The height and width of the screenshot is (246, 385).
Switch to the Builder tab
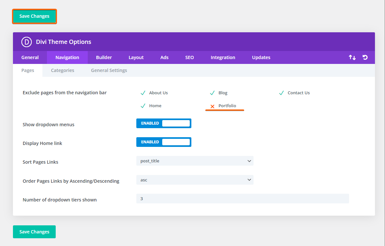(104, 57)
